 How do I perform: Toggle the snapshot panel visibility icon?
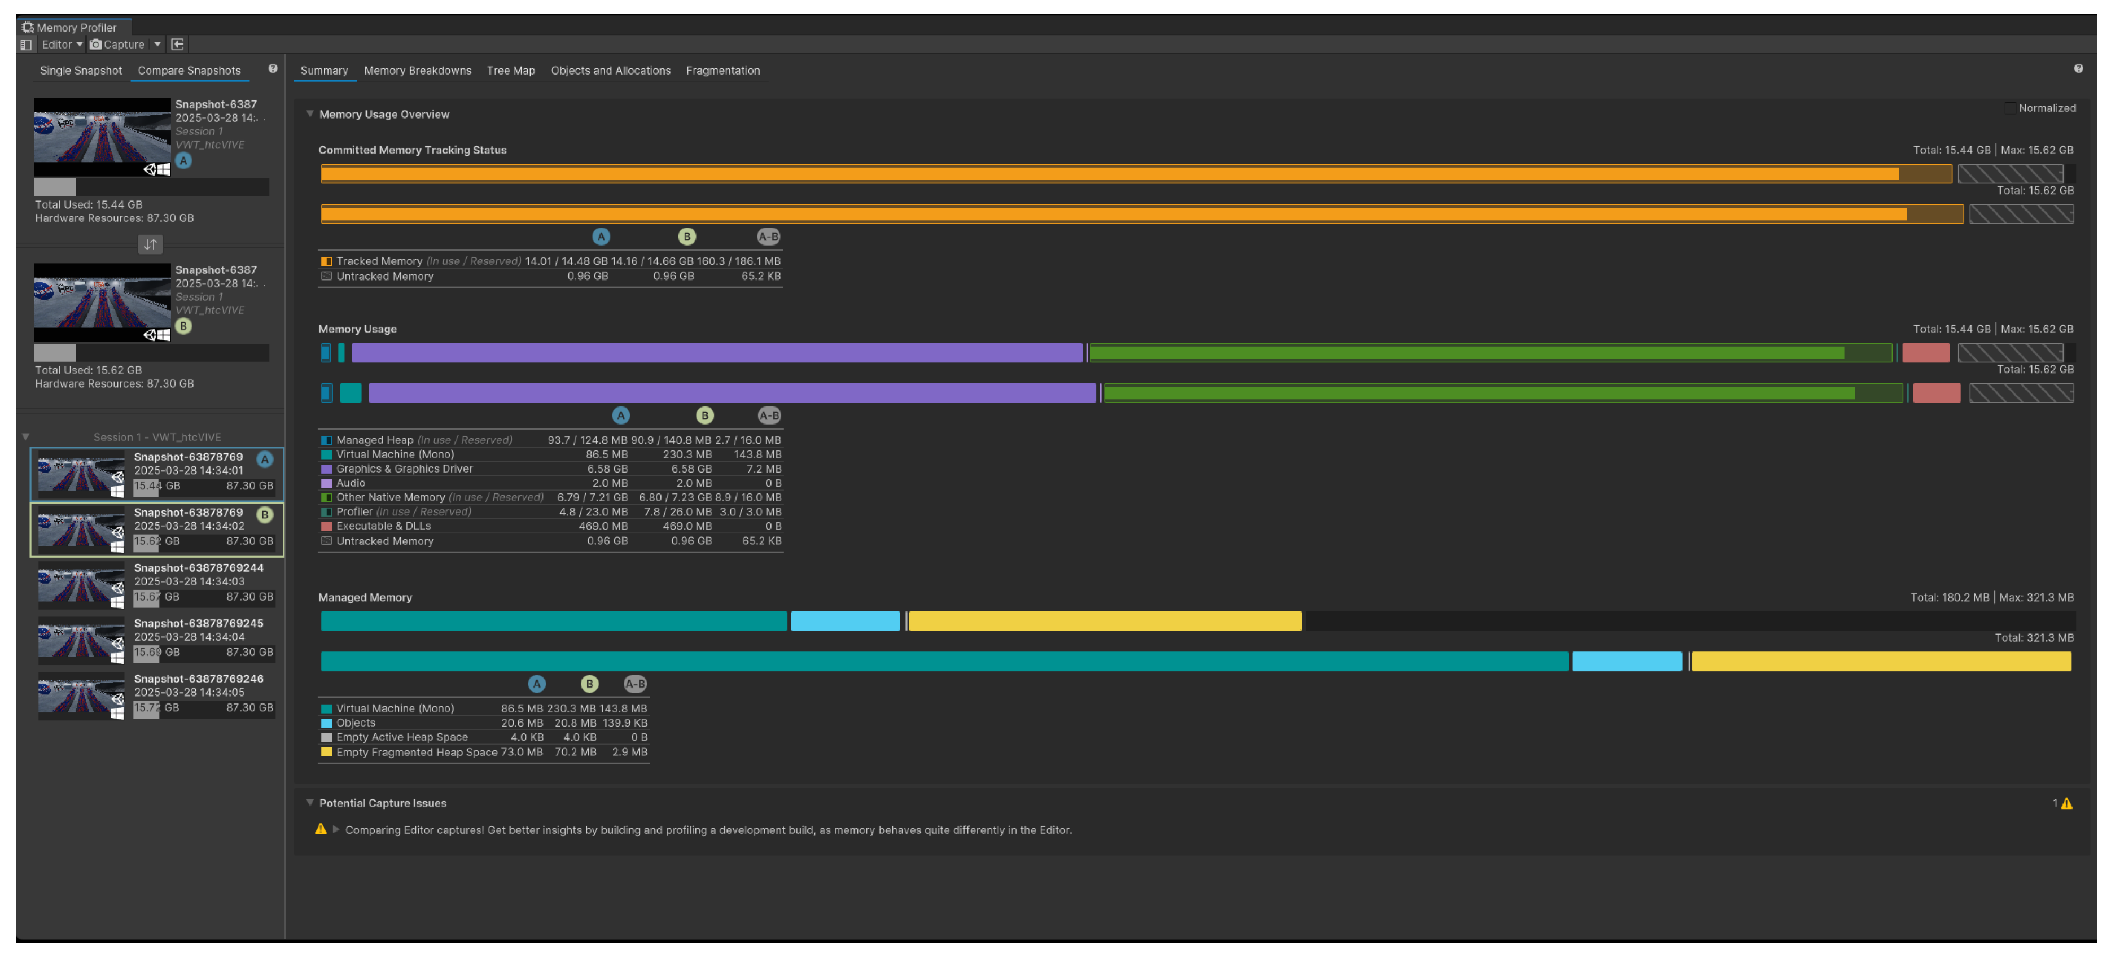click(26, 44)
